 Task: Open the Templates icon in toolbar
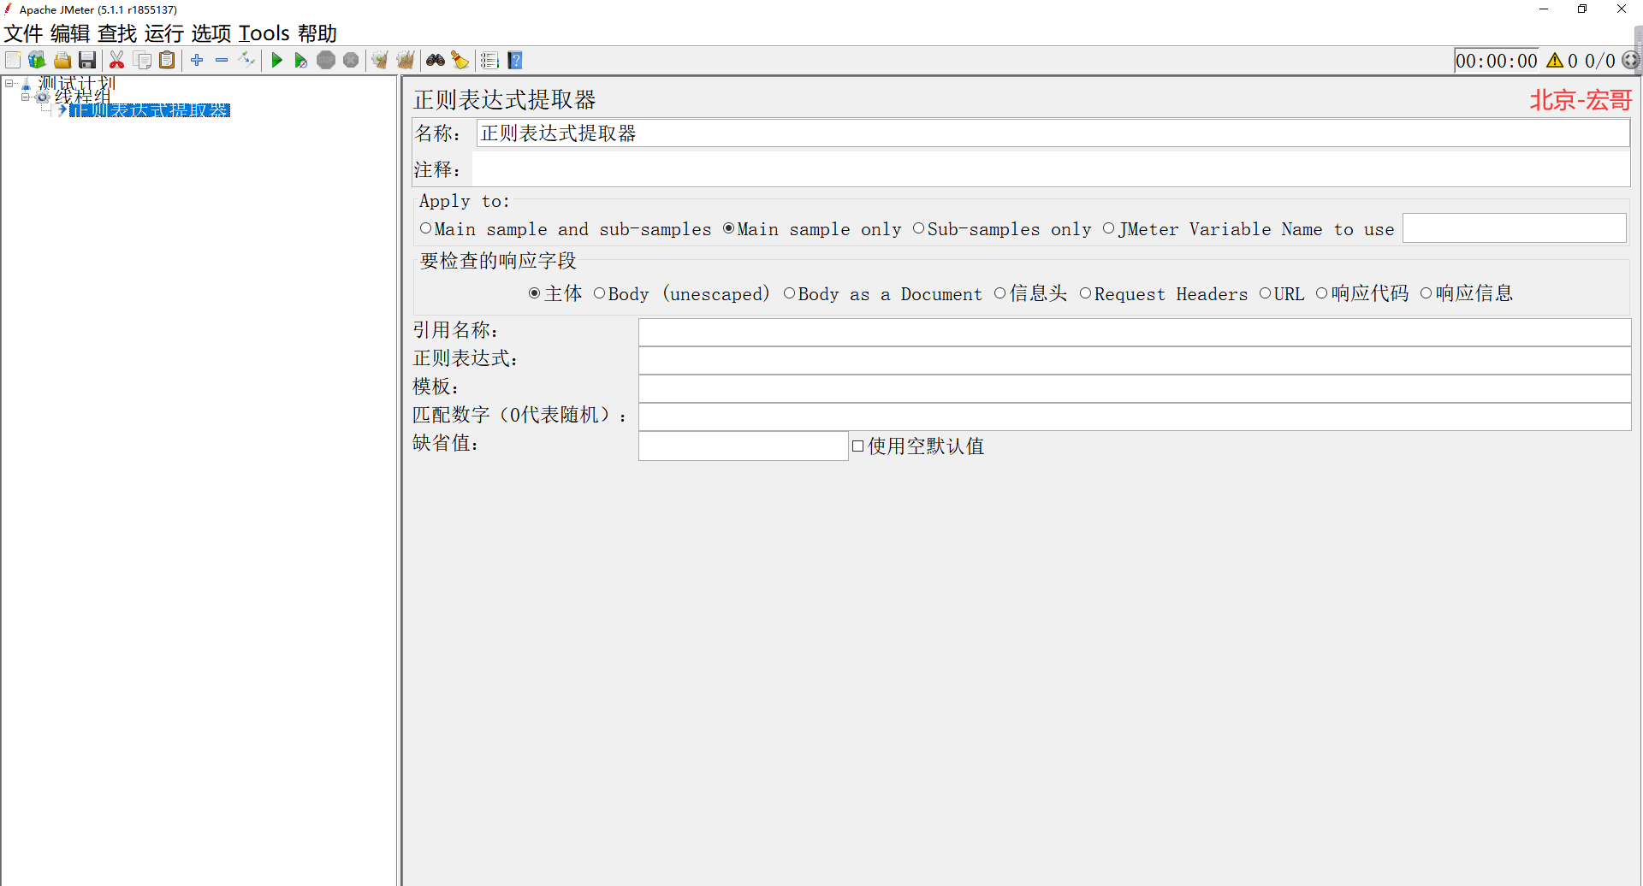pos(37,60)
